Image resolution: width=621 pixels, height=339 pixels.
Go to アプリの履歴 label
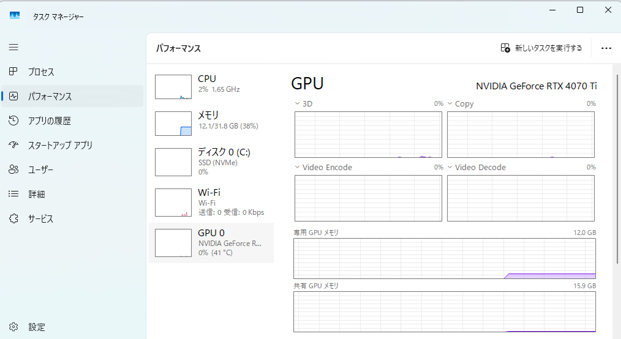tap(50, 121)
